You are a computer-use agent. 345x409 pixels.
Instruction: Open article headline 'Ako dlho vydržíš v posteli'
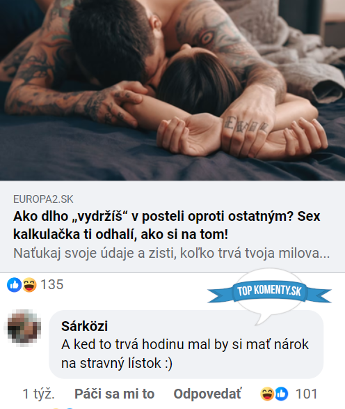[167, 225]
